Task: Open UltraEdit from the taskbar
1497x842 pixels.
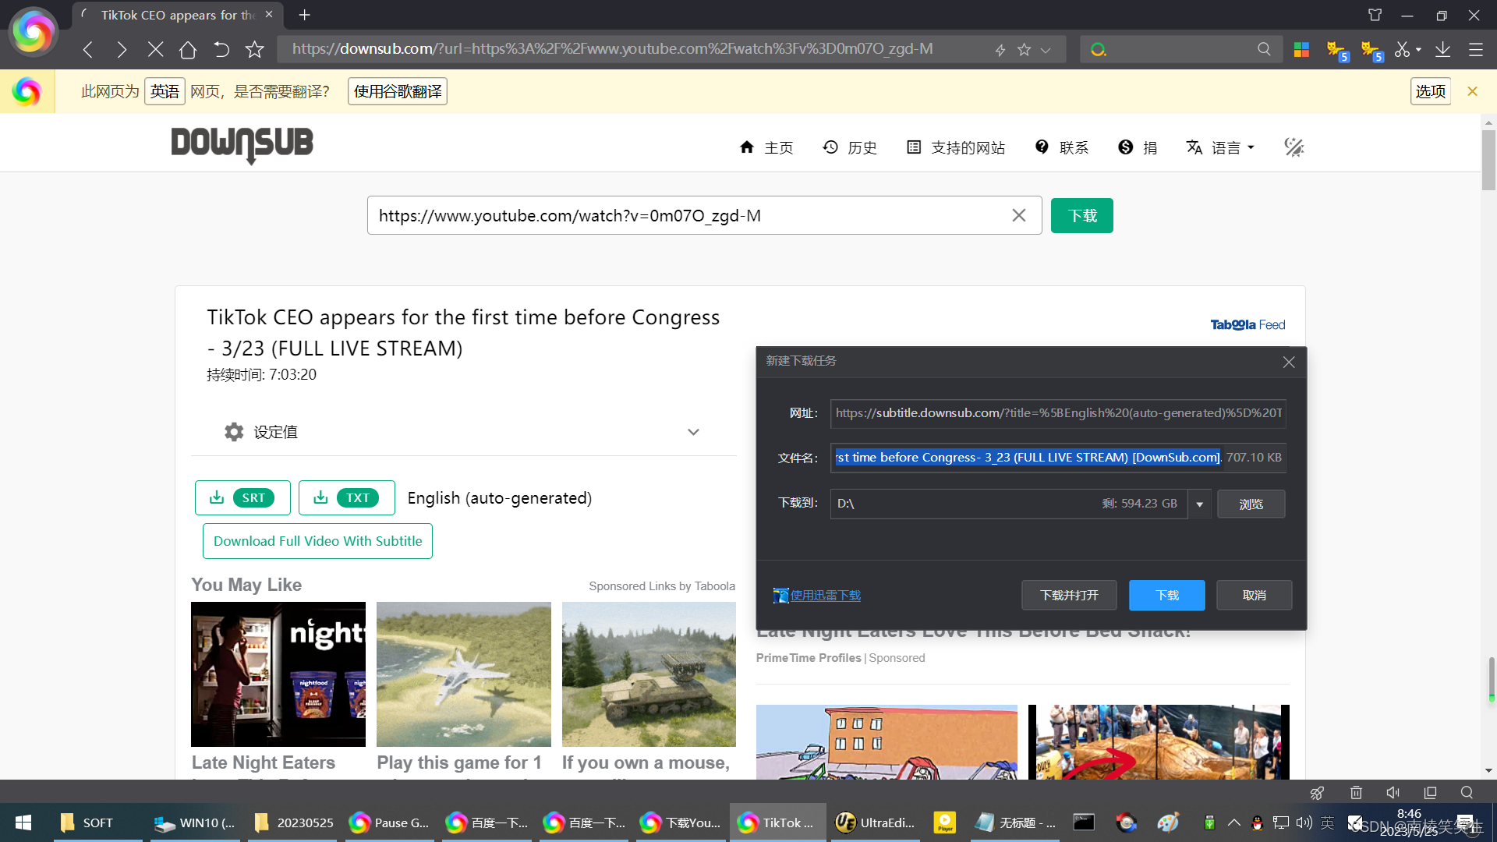Action: click(x=875, y=823)
